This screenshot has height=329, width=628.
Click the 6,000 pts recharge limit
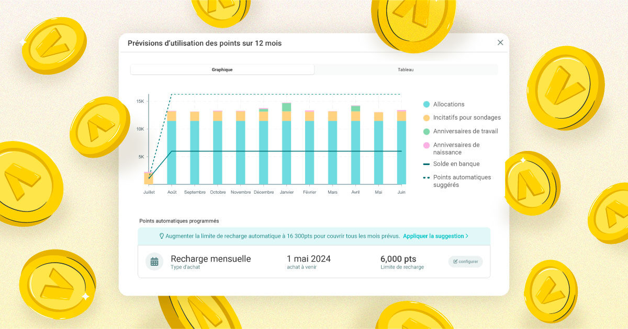pos(398,259)
